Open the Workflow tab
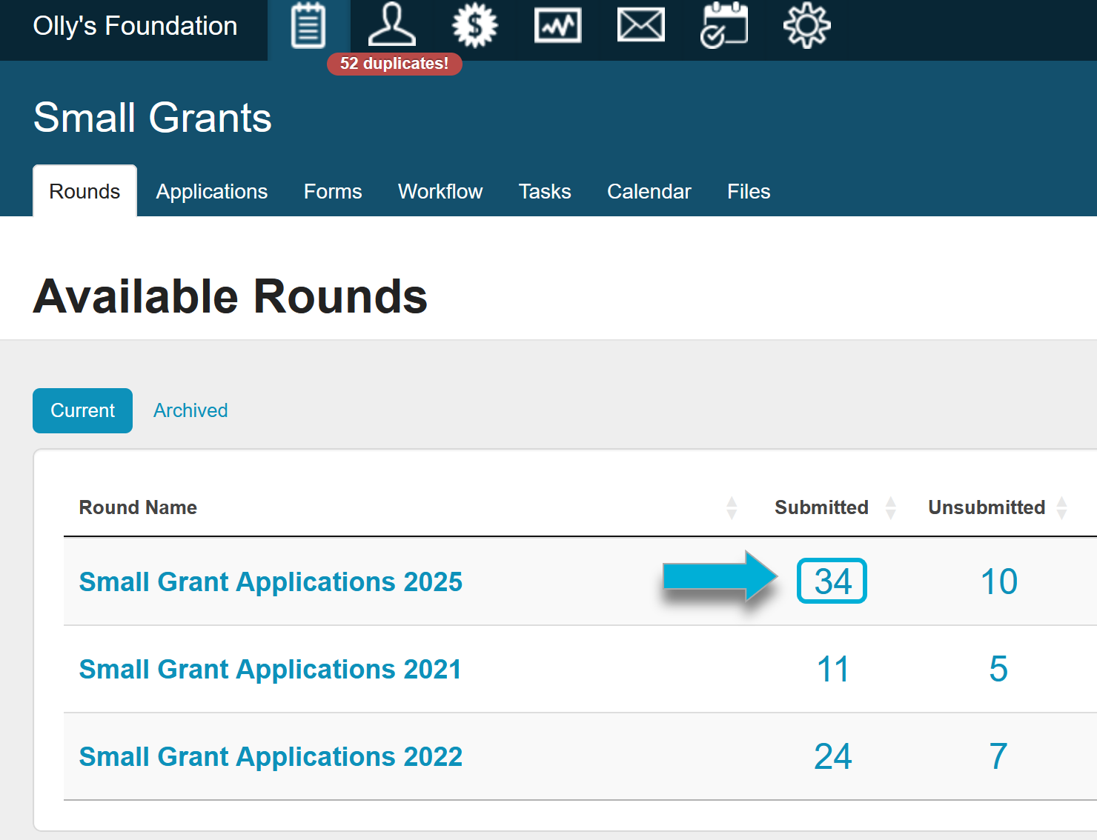1097x840 pixels. tap(440, 192)
